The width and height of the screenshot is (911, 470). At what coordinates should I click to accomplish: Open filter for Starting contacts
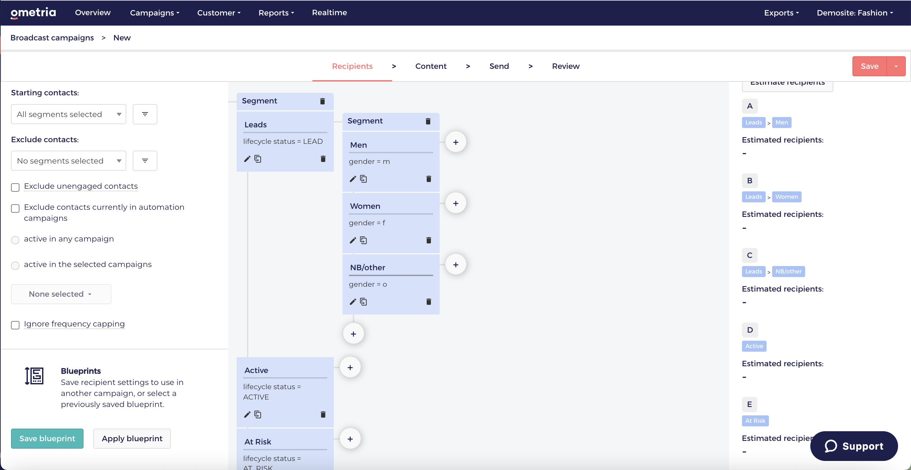[x=145, y=114]
